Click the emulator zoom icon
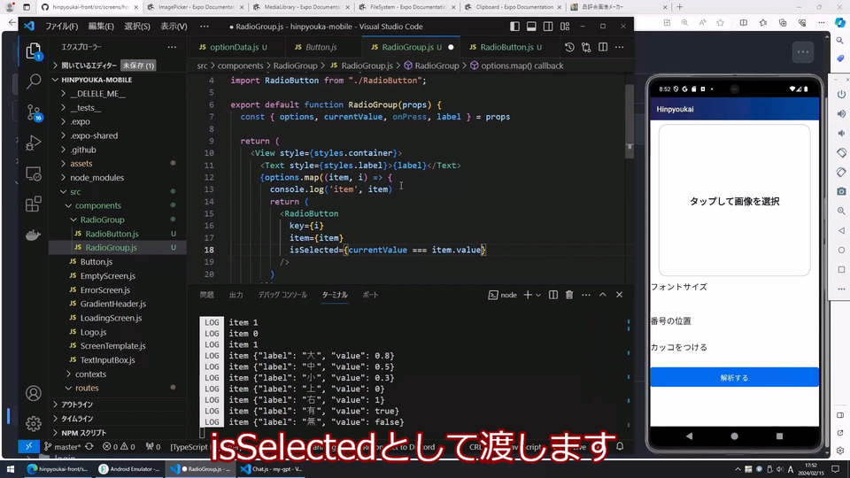The height and width of the screenshot is (478, 850). click(841, 211)
